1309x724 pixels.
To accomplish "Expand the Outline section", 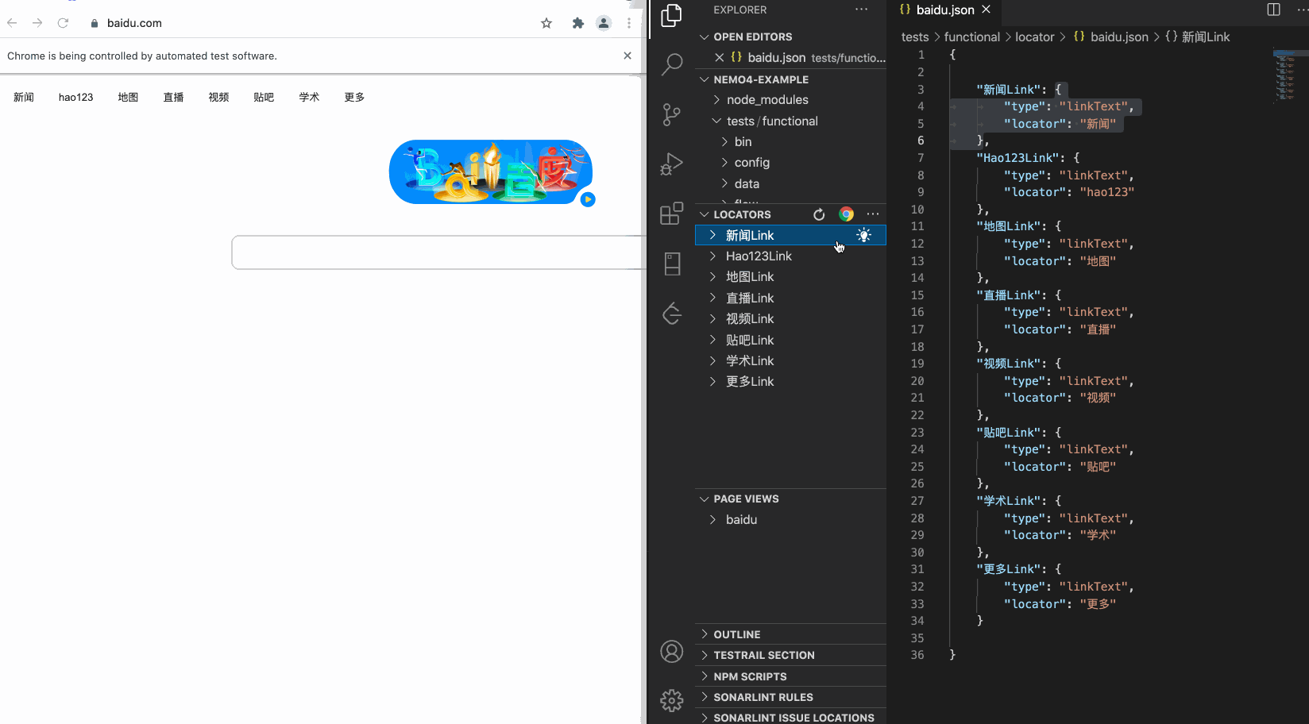I will point(704,634).
